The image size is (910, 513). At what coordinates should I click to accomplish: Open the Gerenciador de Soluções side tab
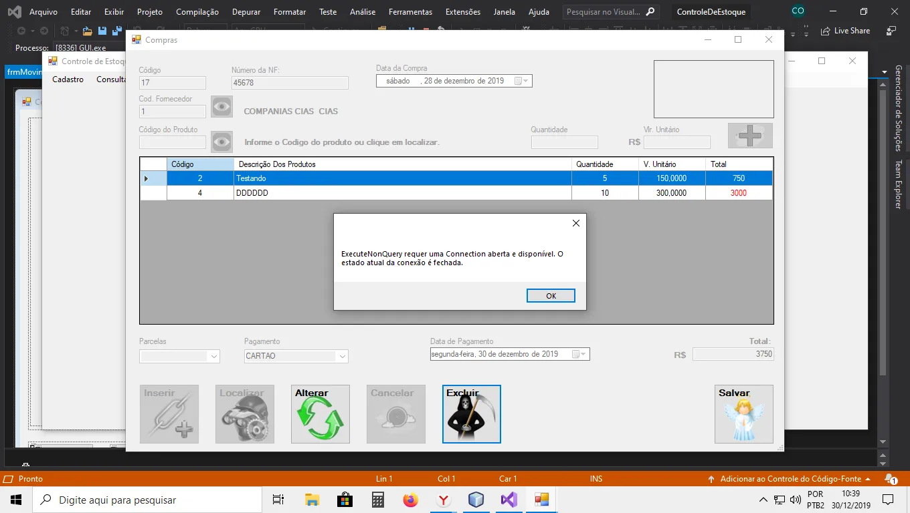coord(899,108)
